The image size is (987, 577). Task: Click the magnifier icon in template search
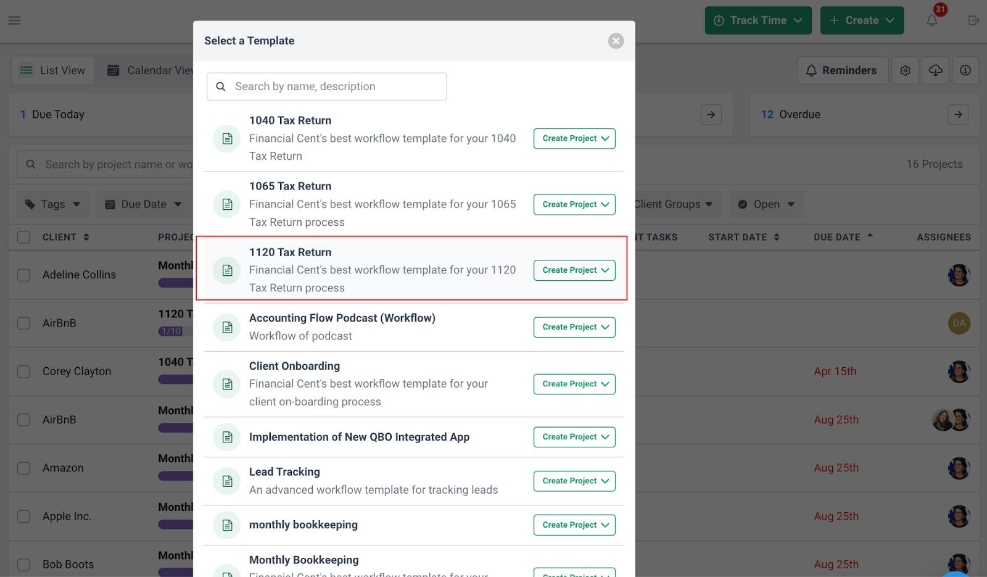point(221,86)
